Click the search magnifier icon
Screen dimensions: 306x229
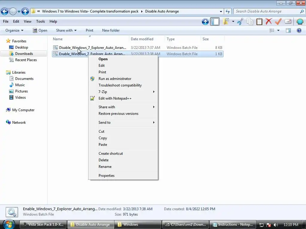tap(302, 11)
